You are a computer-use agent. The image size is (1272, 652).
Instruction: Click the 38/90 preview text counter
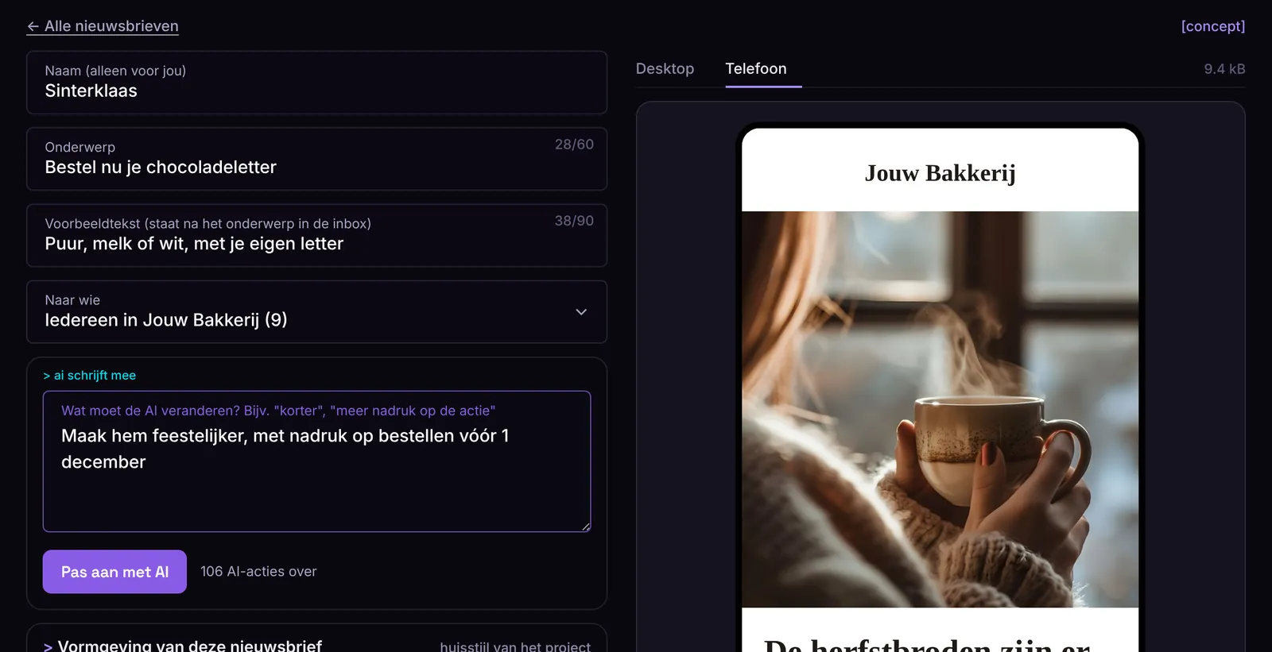574,221
